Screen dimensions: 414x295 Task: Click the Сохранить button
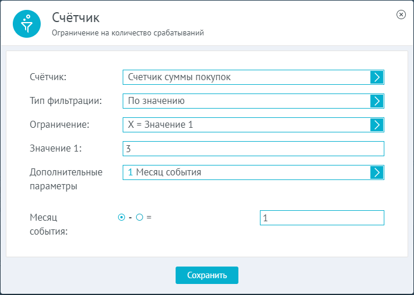[207, 275]
